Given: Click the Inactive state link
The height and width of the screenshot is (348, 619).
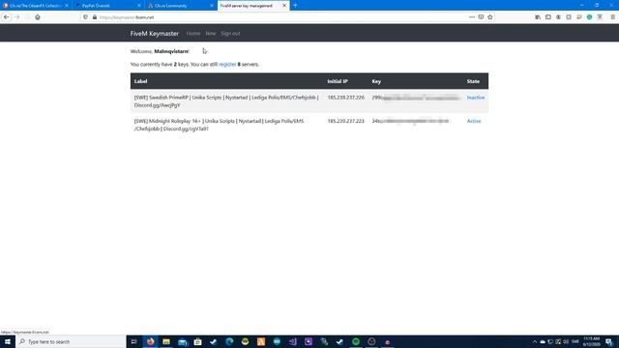Looking at the screenshot, I should coord(475,98).
